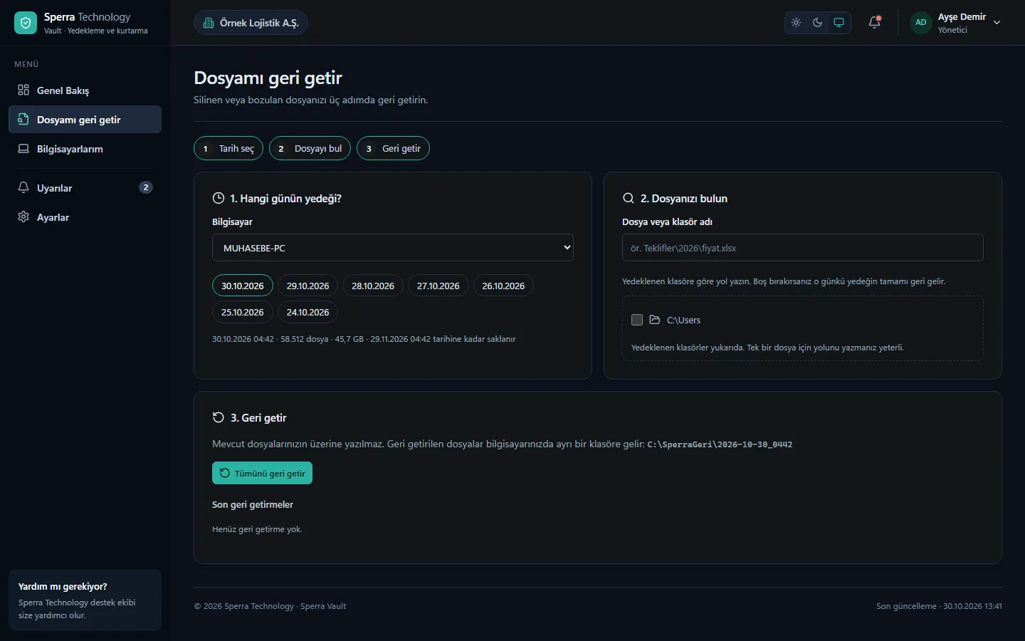Image resolution: width=1025 pixels, height=641 pixels.
Task: Open Genel Bakış in the sidebar
Action: pos(85,90)
